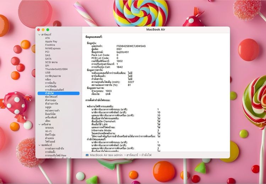The width and height of the screenshot is (266, 184).
Task: Click the serial number F5D84256WC7J6W5AG
Action: click(131, 46)
